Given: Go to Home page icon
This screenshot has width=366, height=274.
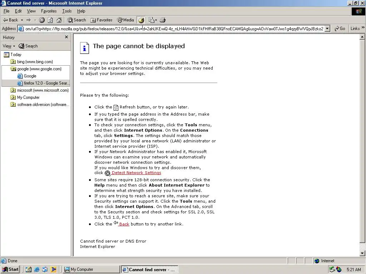Looking at the screenshot, I should pyautogui.click(x=59, y=20).
